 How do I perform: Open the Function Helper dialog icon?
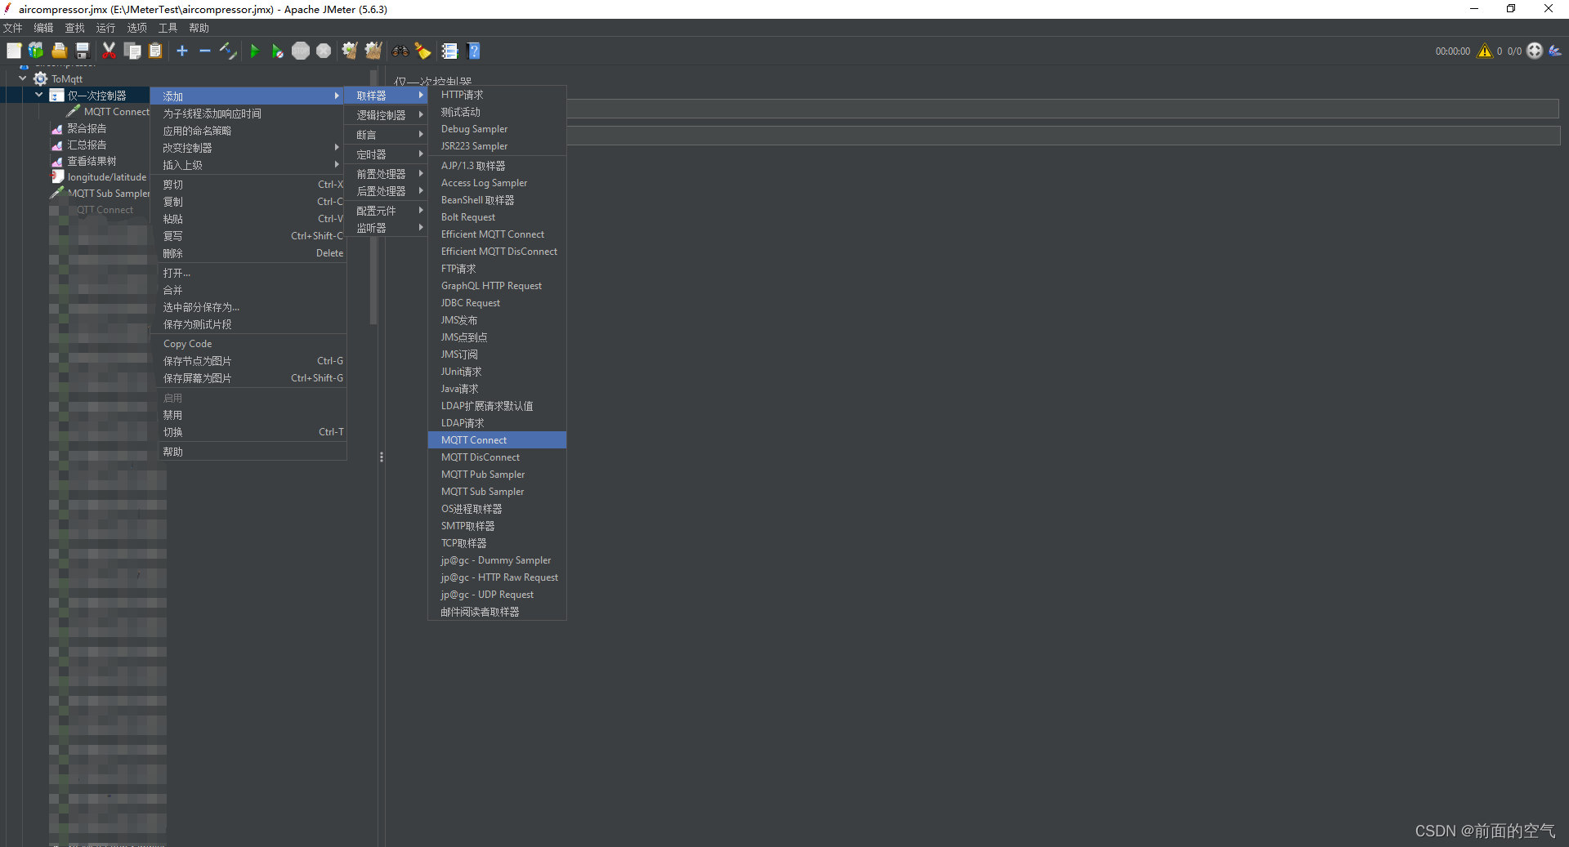pyautogui.click(x=449, y=51)
